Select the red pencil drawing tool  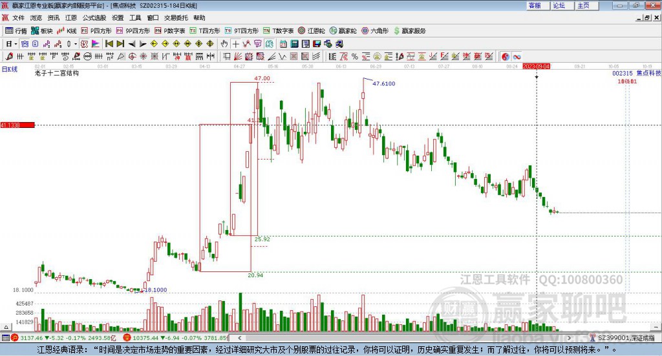pos(9,56)
